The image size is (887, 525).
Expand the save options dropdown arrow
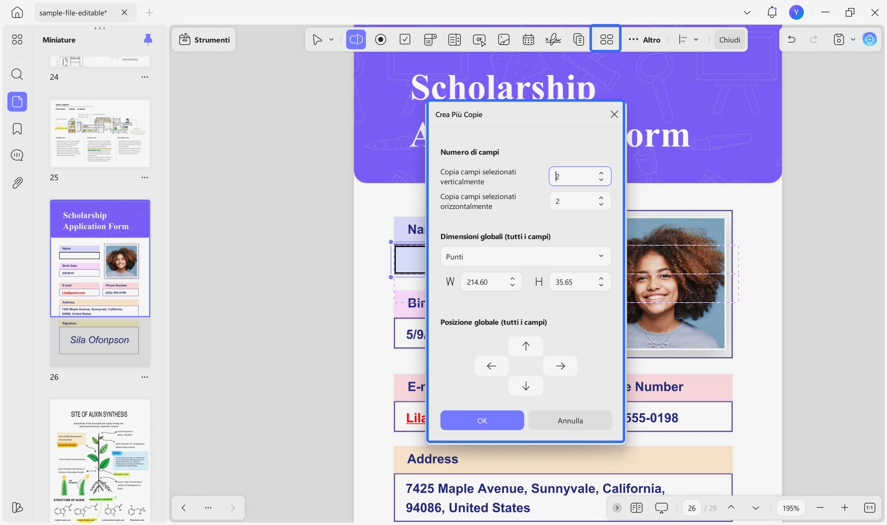(853, 39)
